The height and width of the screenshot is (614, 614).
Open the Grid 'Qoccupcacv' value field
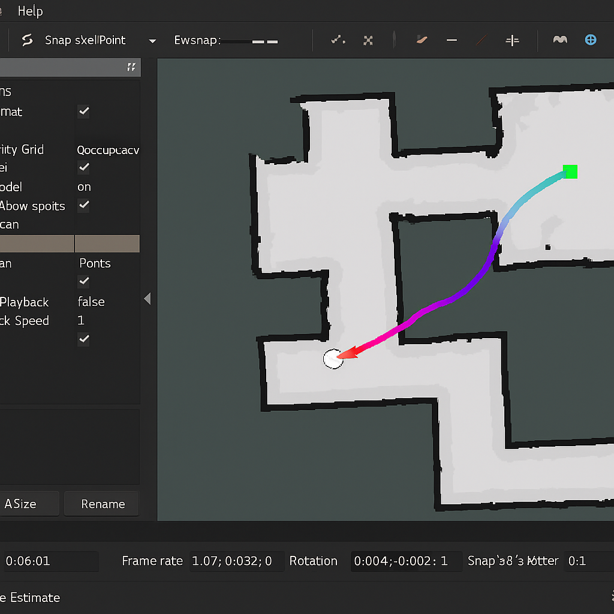(x=108, y=149)
